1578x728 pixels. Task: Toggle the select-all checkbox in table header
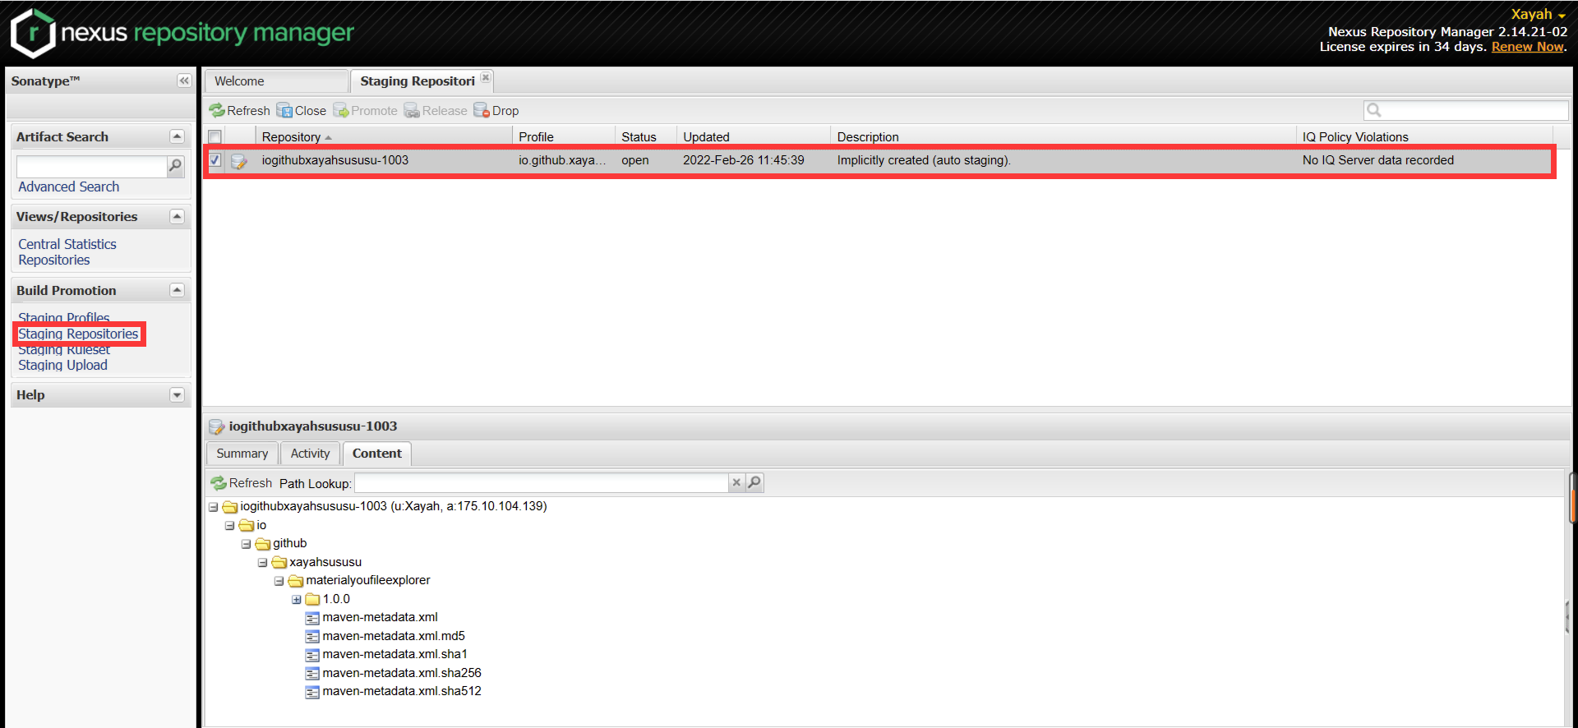click(x=215, y=136)
